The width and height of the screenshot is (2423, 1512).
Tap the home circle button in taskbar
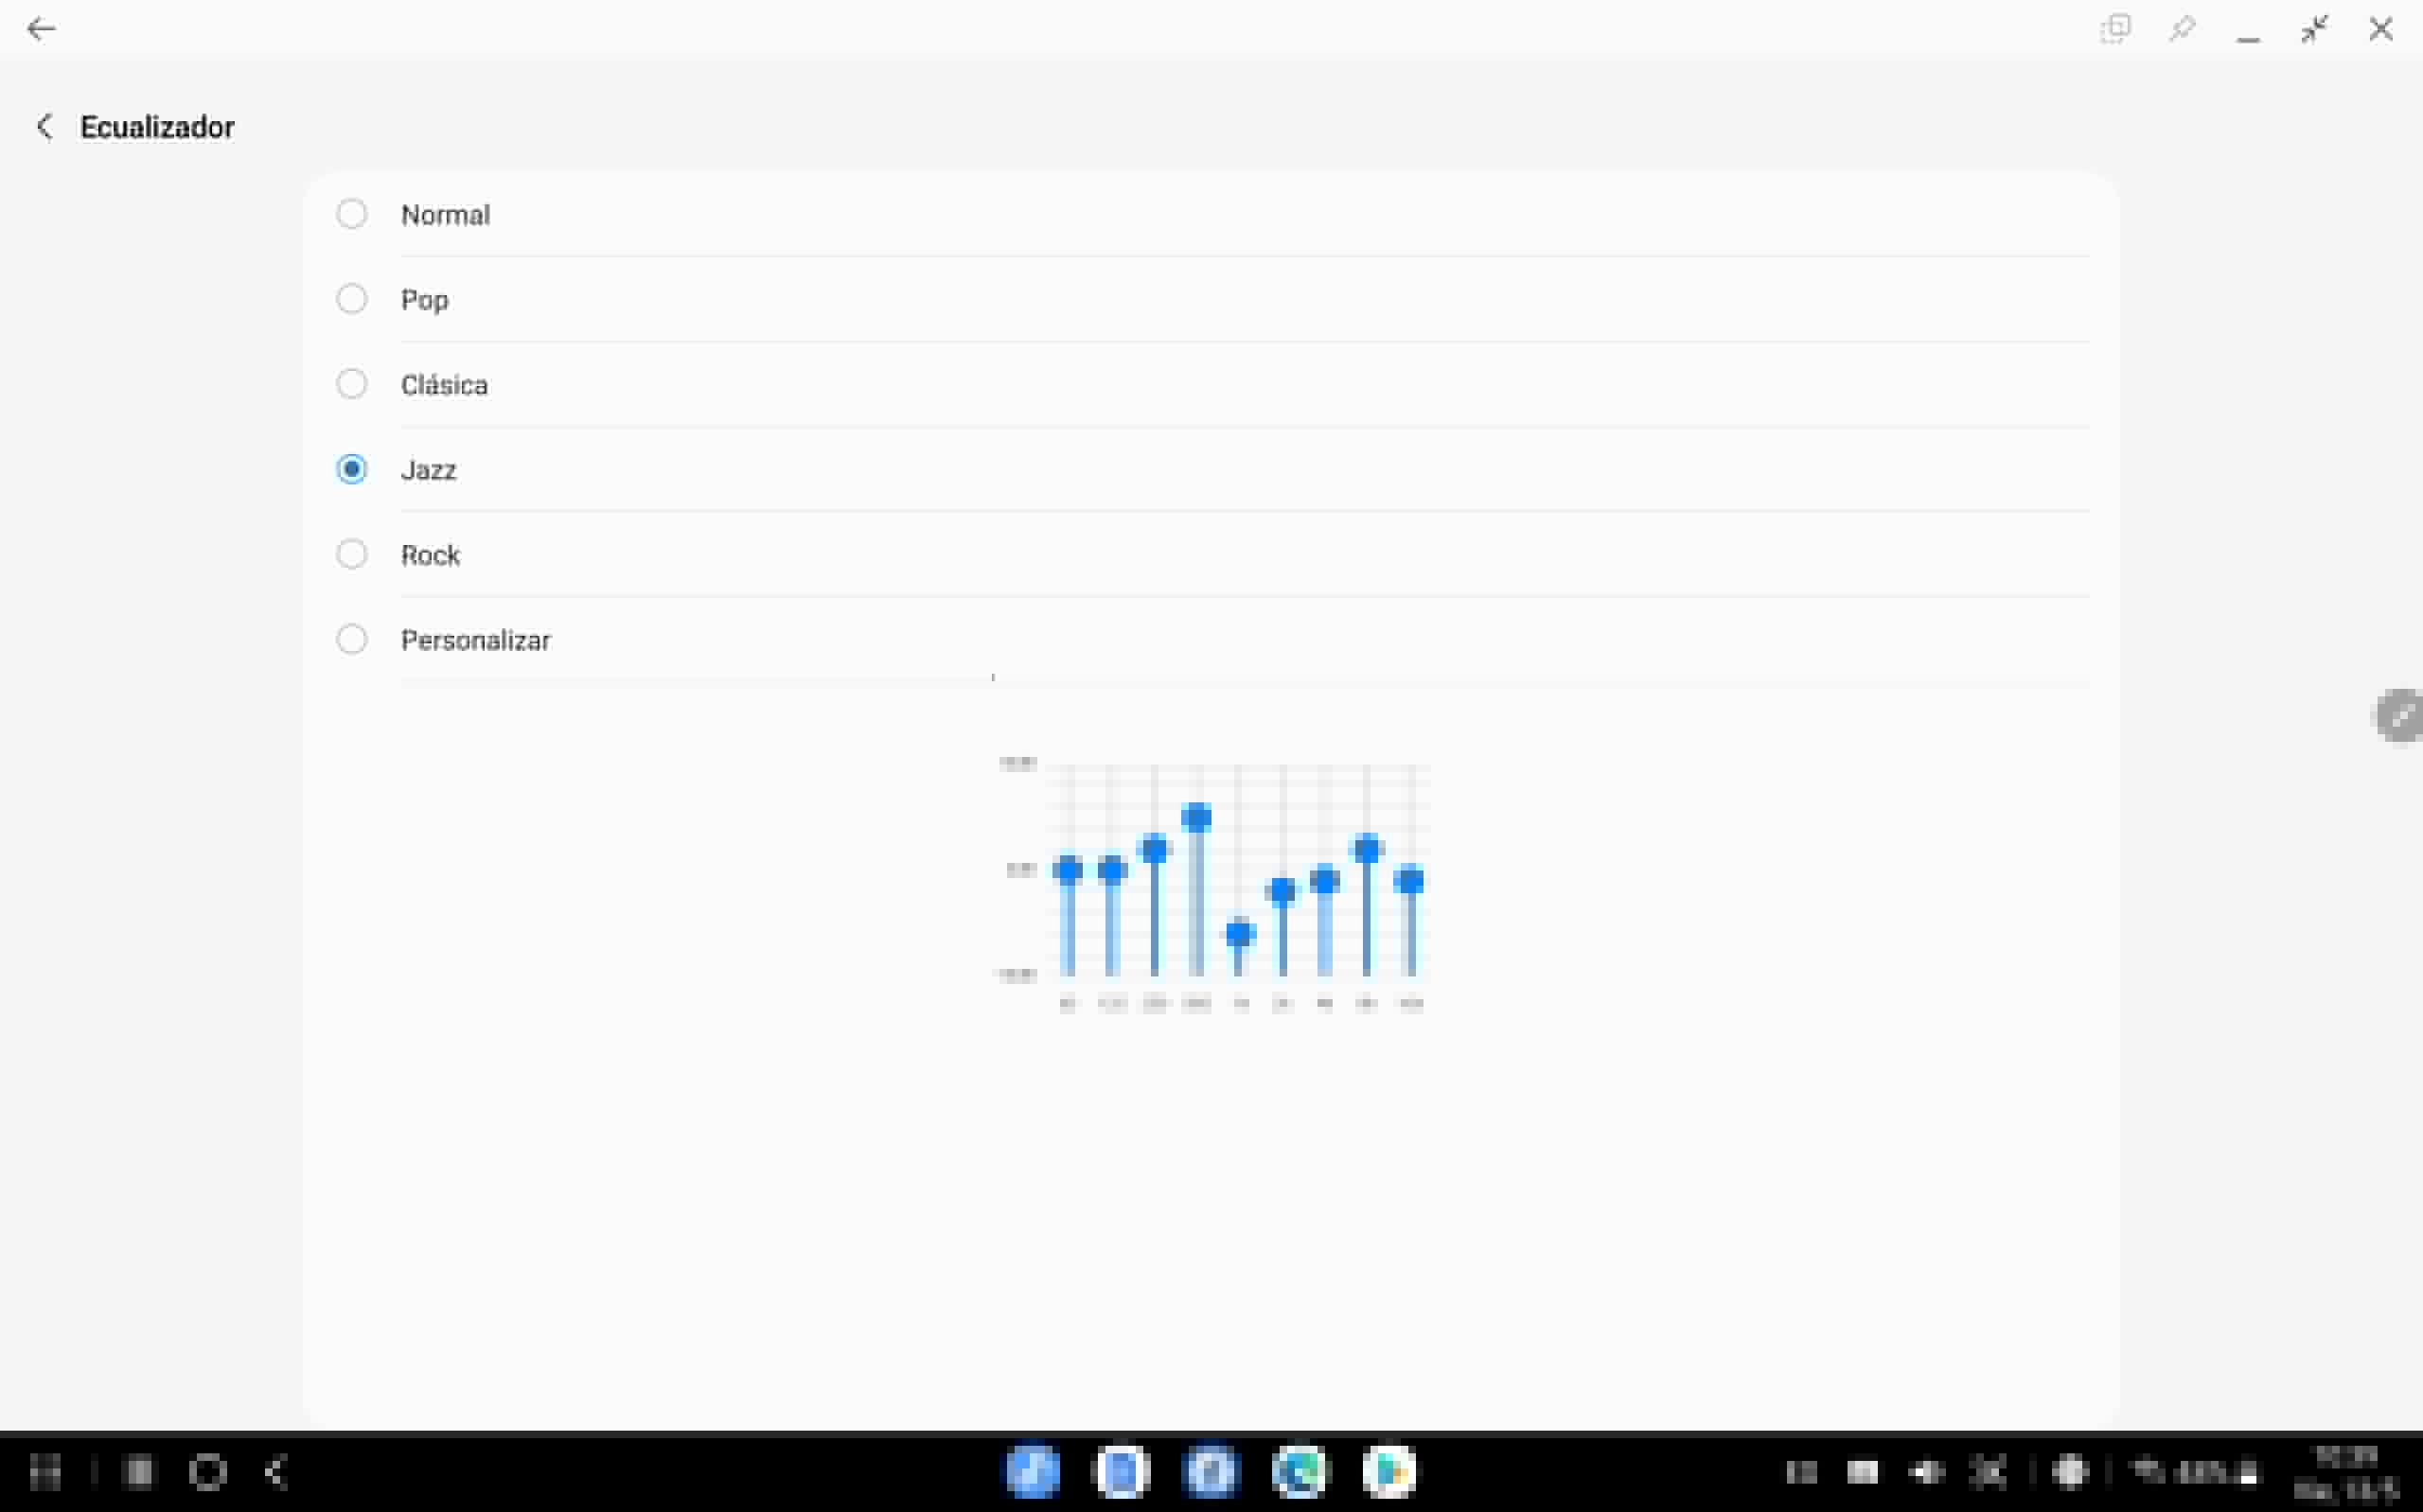point(208,1471)
